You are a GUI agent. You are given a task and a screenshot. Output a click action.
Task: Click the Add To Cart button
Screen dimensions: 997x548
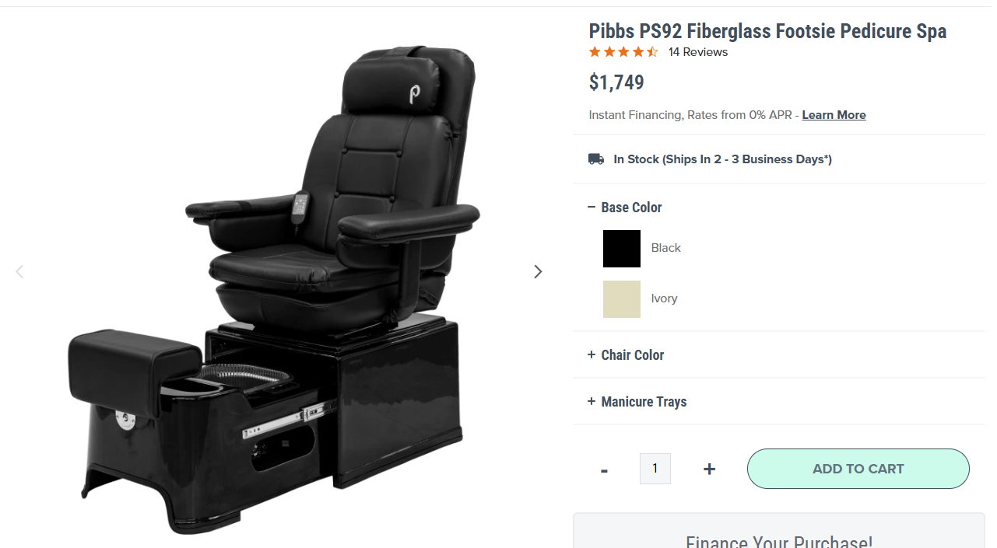point(858,469)
